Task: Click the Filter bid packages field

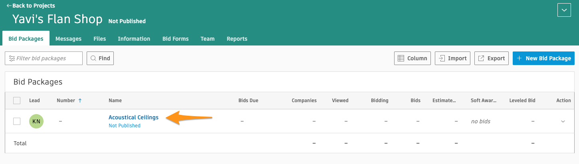Action: (44, 58)
